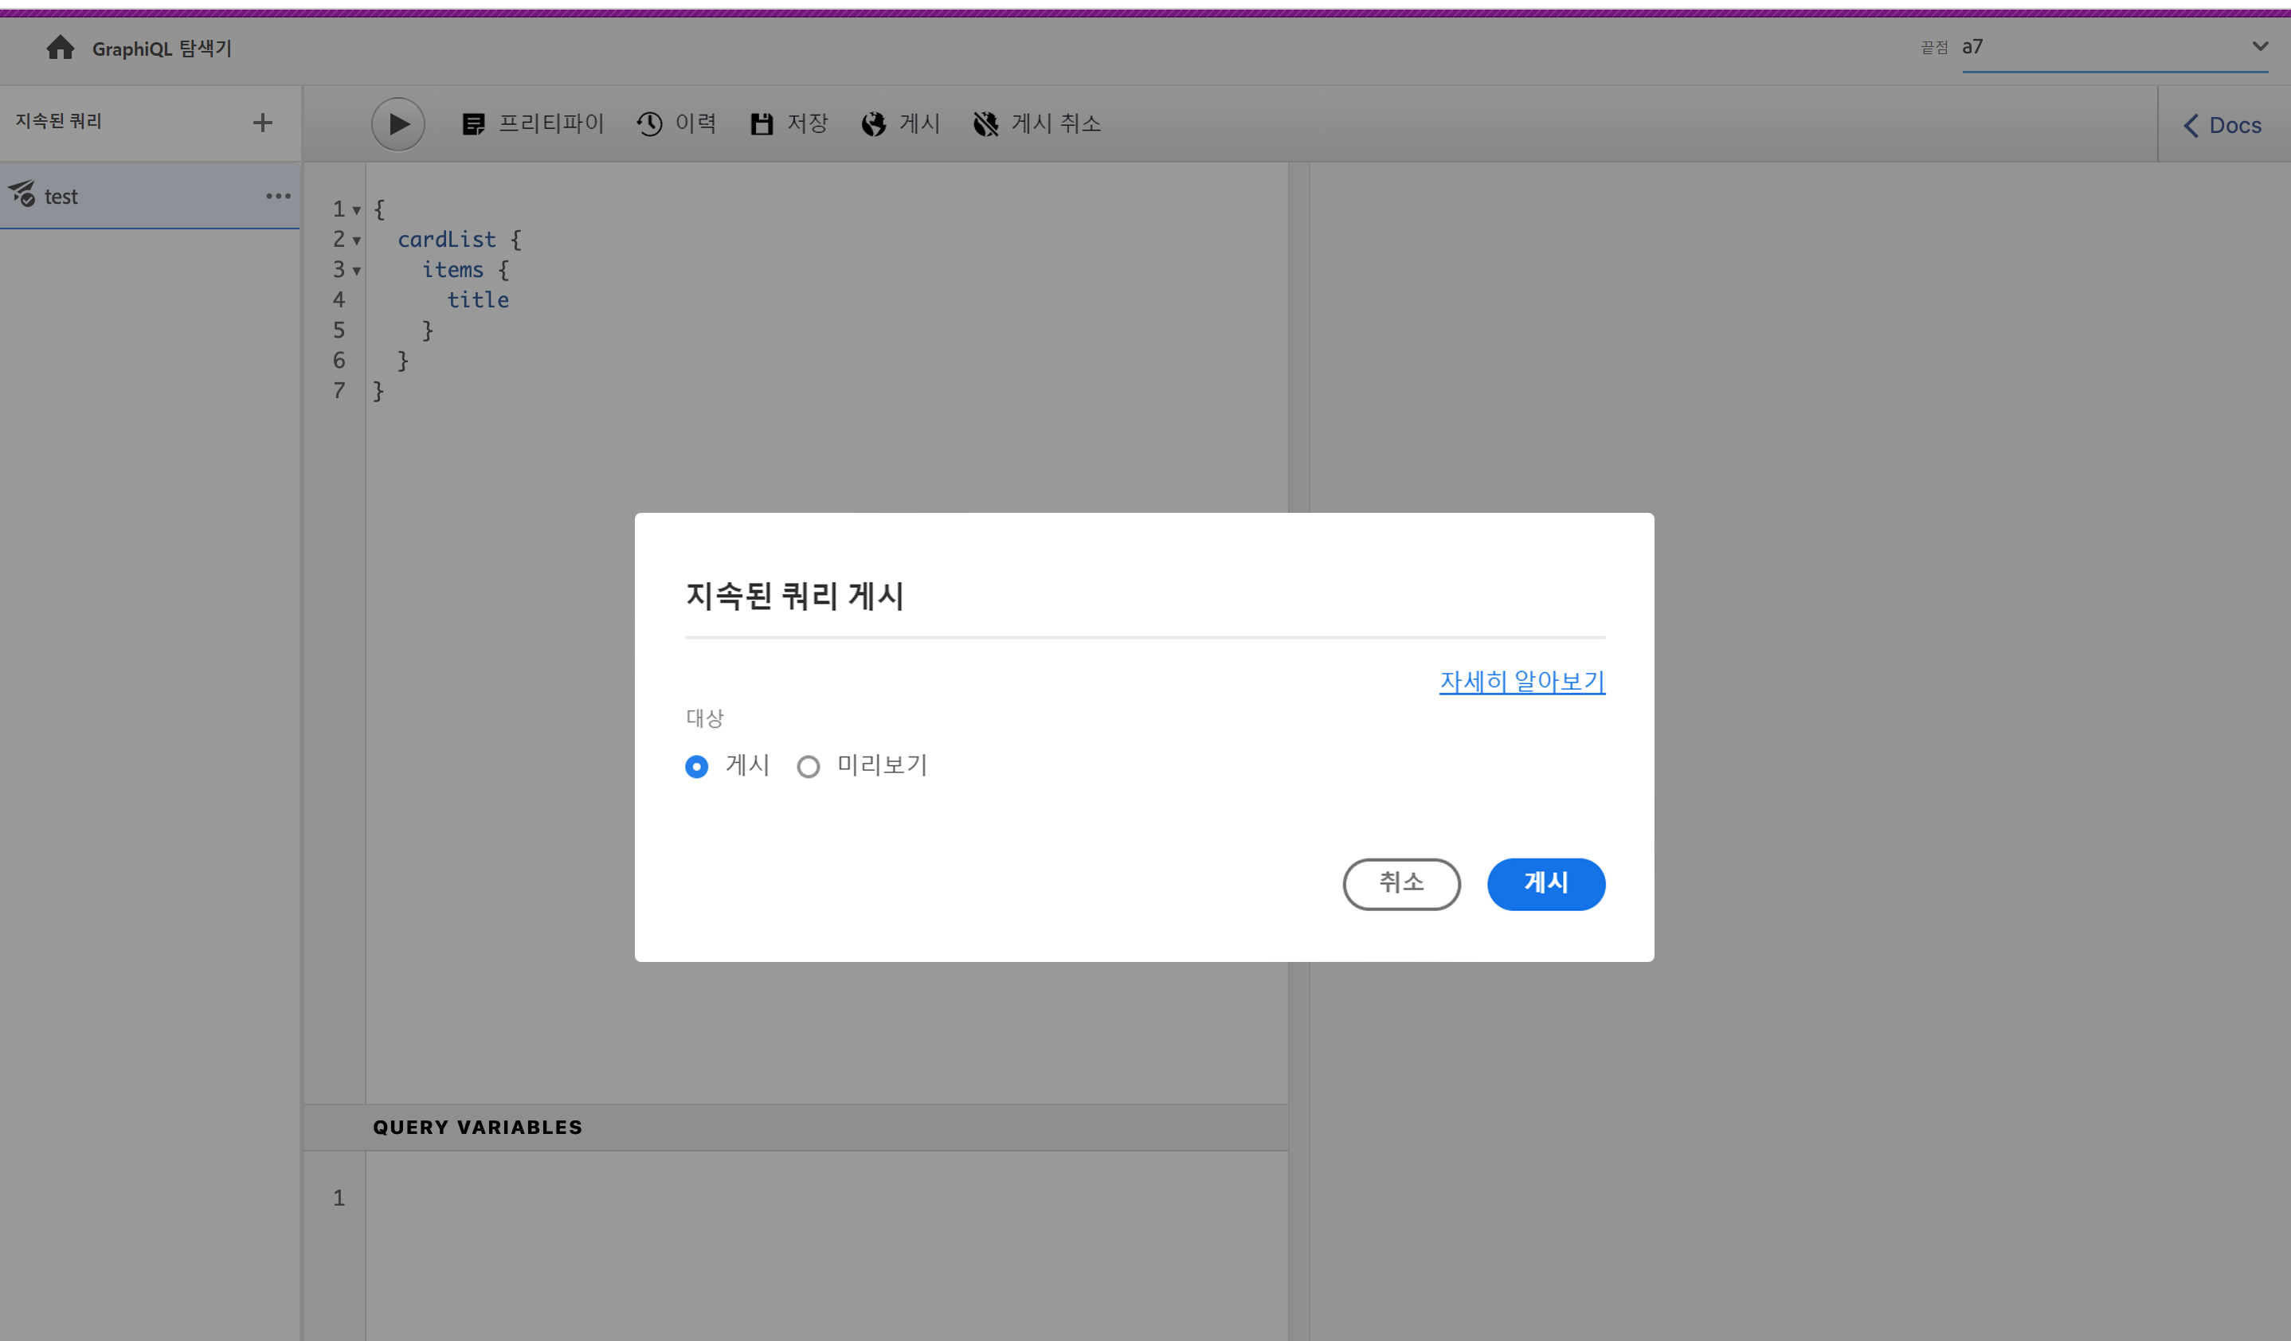This screenshot has height=1341, width=2291.
Task: Collapse the items block fold arrow
Action: 356,271
